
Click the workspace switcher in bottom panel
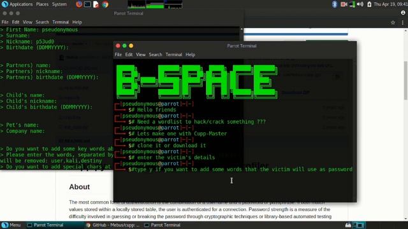(359, 225)
